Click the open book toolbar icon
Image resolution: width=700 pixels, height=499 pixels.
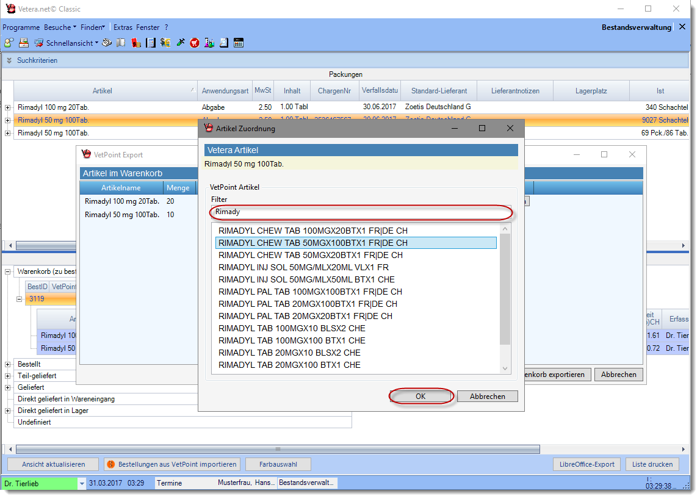[121, 43]
